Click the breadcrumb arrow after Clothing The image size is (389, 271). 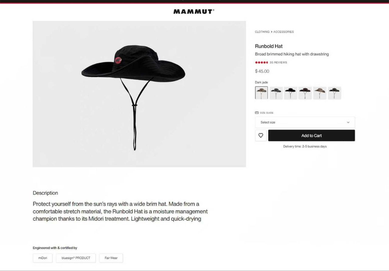coord(271,32)
